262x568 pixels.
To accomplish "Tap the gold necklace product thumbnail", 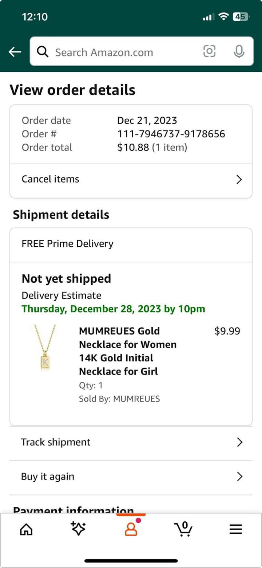I will (45, 348).
